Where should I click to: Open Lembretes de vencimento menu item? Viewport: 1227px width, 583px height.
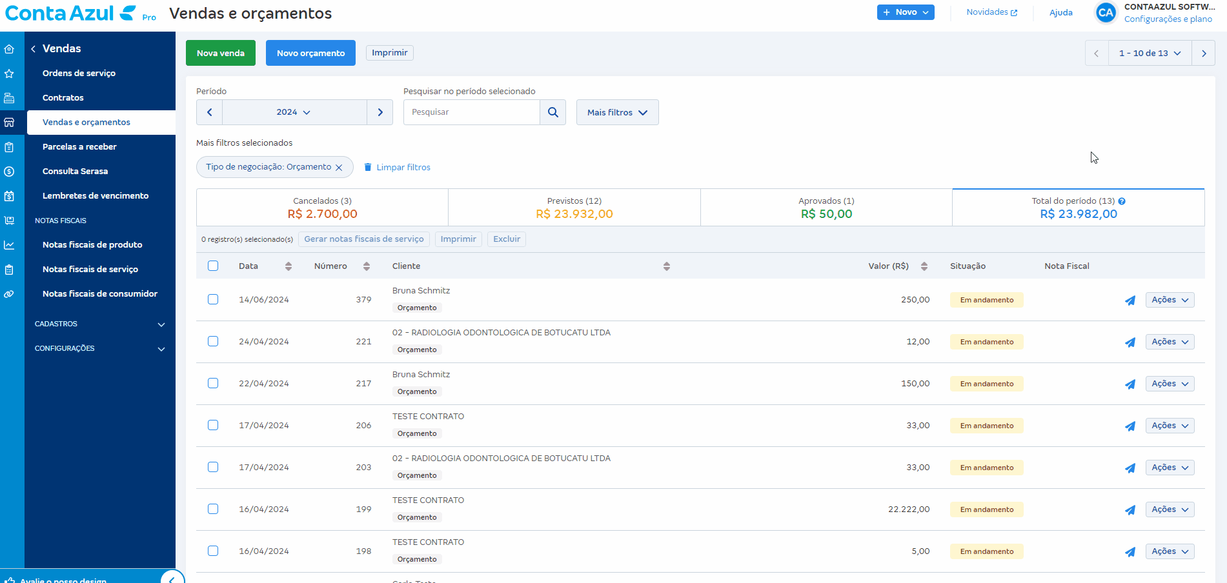coord(96,196)
